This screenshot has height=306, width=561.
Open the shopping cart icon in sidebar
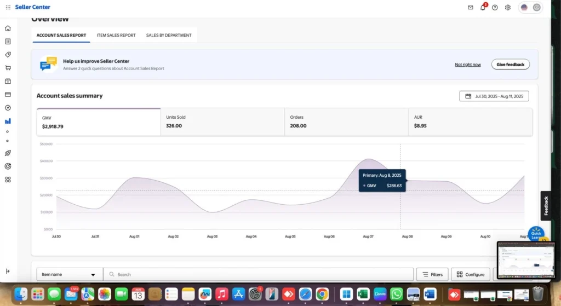[8, 68]
